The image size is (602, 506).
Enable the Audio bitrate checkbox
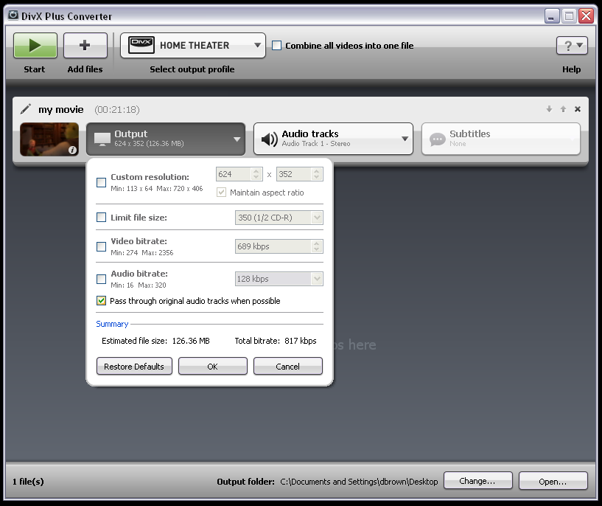click(102, 279)
